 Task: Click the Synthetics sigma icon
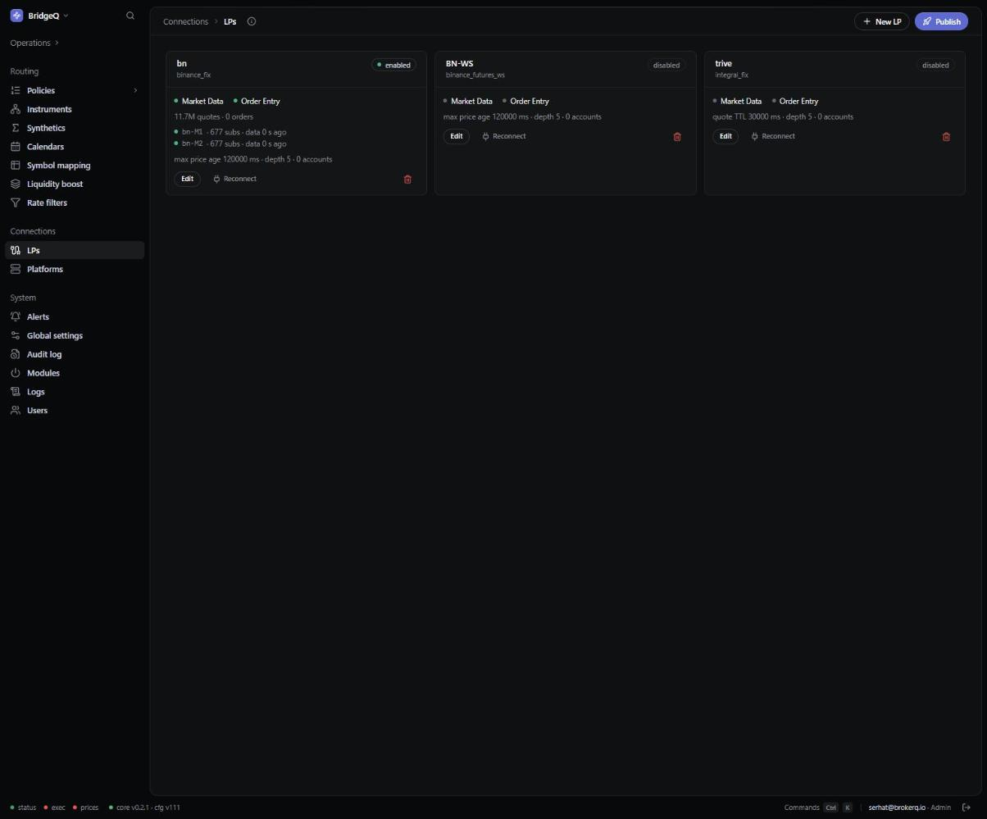(x=16, y=128)
